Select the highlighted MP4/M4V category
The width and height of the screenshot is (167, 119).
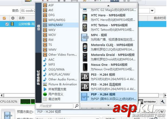click(61, 25)
